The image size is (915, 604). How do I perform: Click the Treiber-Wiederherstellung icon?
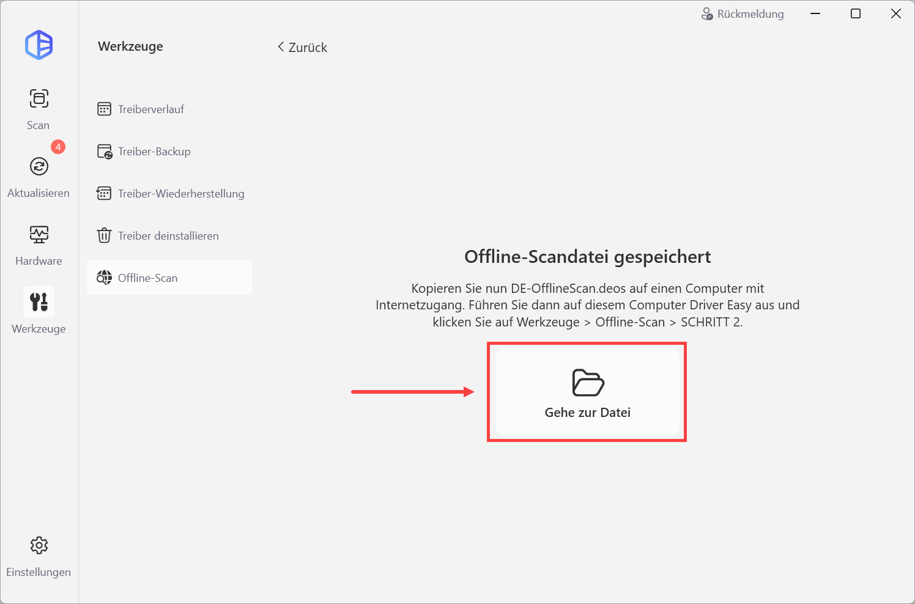point(104,194)
